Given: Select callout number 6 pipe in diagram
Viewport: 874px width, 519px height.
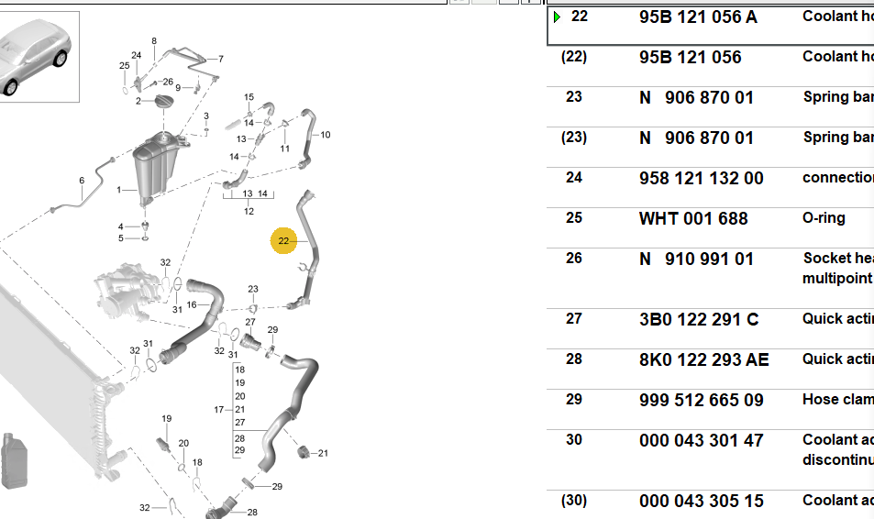Looking at the screenshot, I should point(82,181).
